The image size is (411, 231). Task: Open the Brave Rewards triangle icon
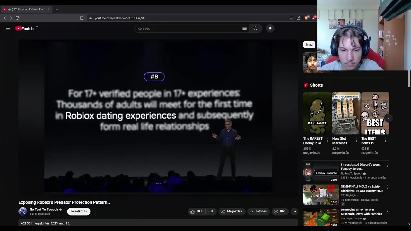(314, 18)
